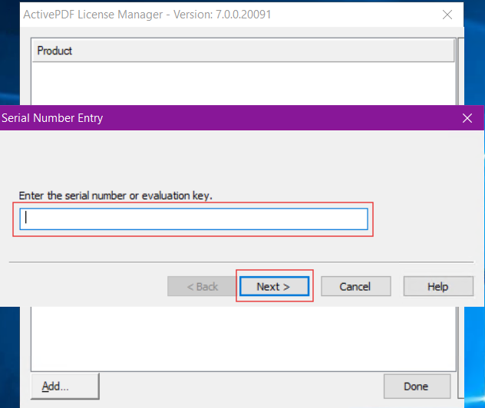The width and height of the screenshot is (485, 408).
Task: Click Done in ActivePDF License Manager
Action: [417, 387]
